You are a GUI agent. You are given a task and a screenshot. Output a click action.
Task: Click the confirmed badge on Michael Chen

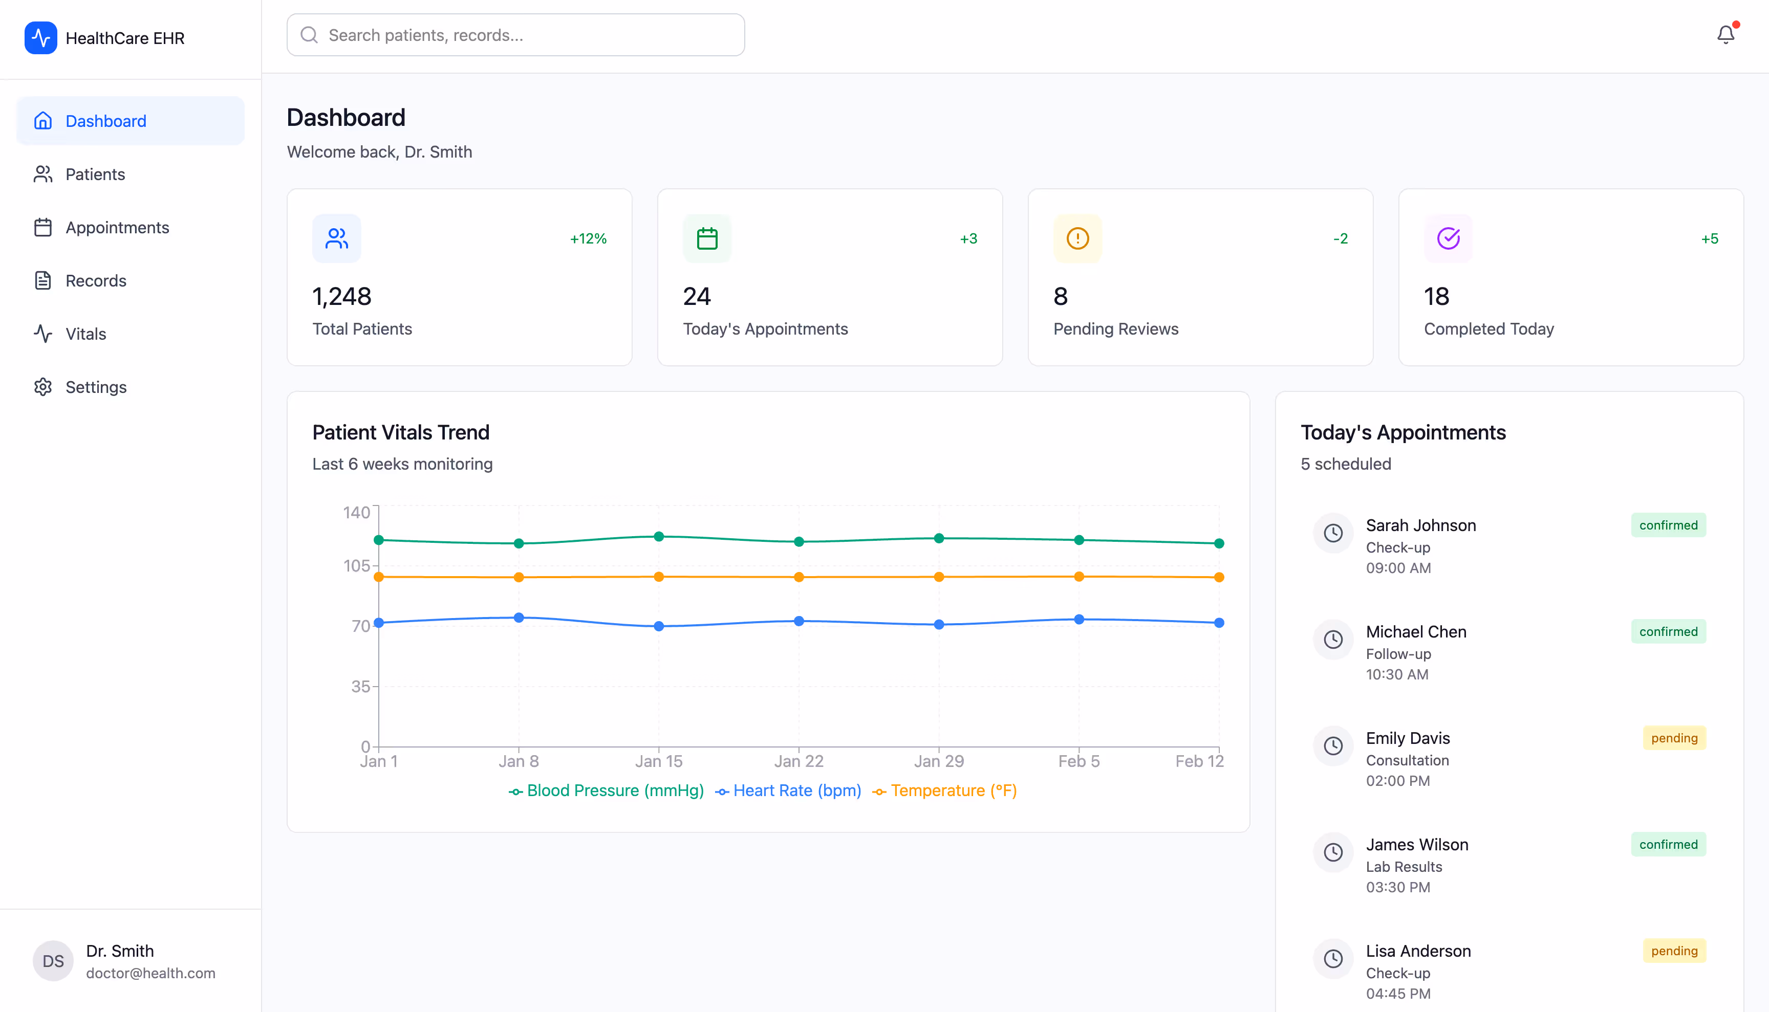tap(1668, 631)
